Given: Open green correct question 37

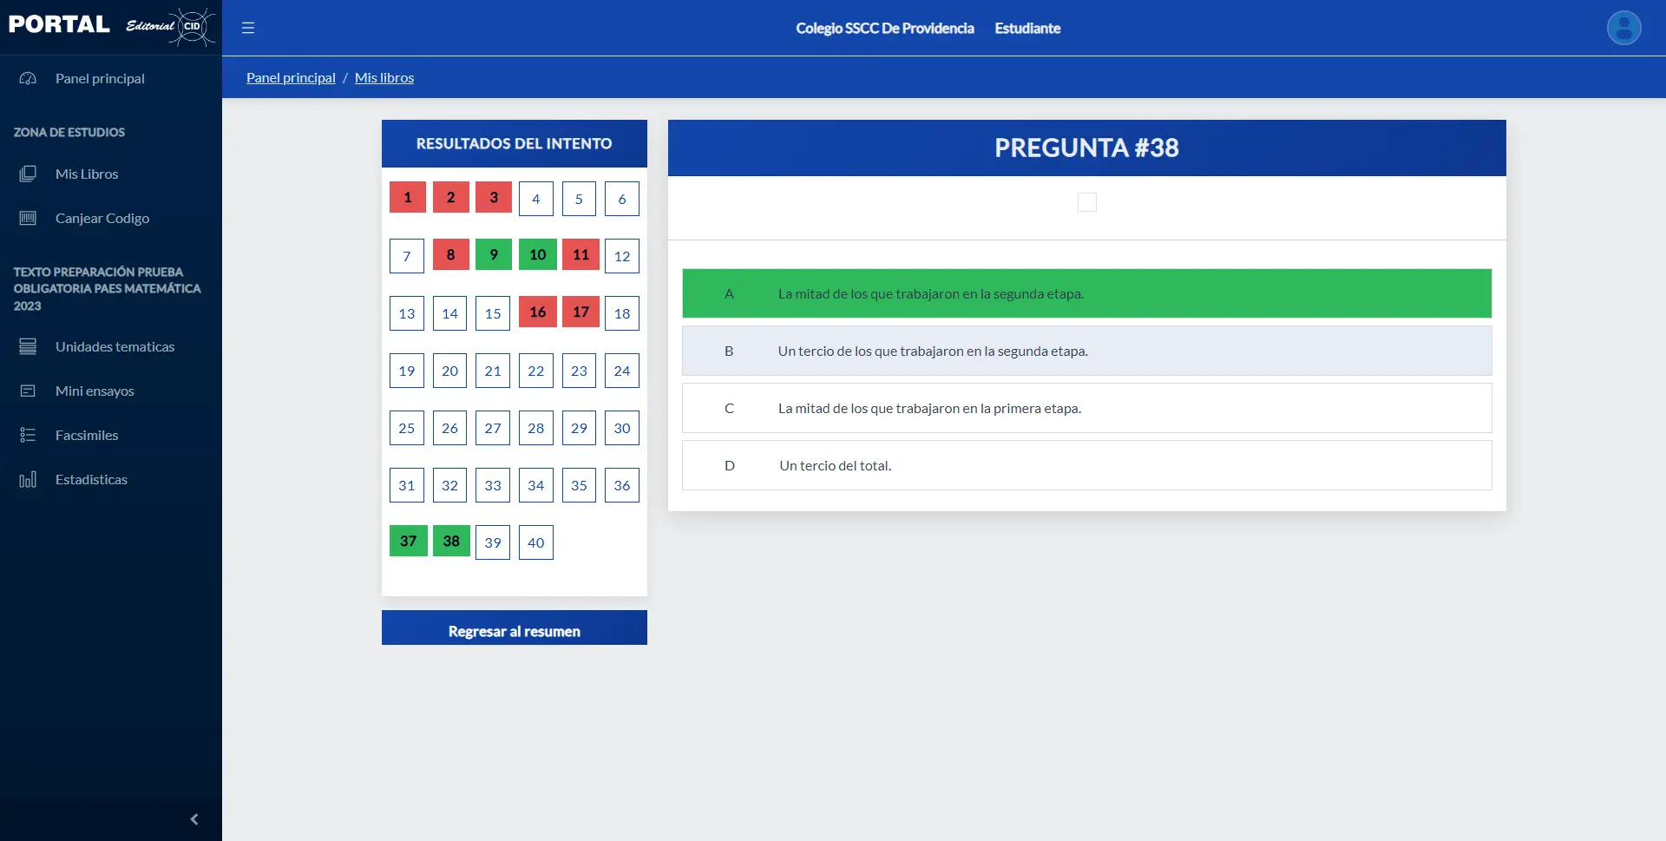Looking at the screenshot, I should click(408, 541).
